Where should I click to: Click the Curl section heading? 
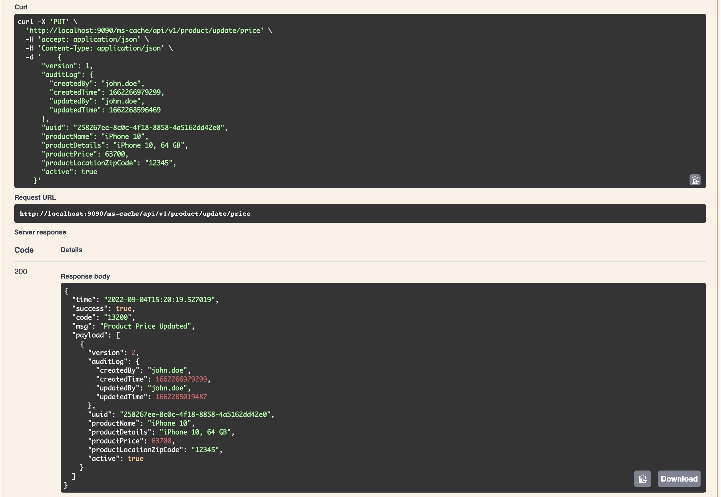[x=21, y=7]
